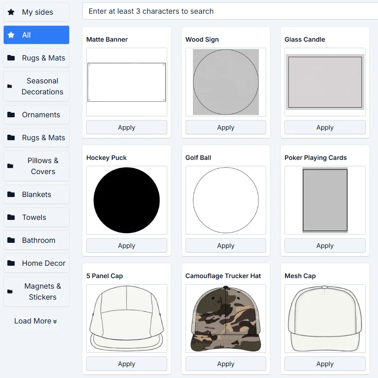Viewport: 378px width, 378px height.
Task: Load more categories in the sidebar
Action: coord(35,321)
